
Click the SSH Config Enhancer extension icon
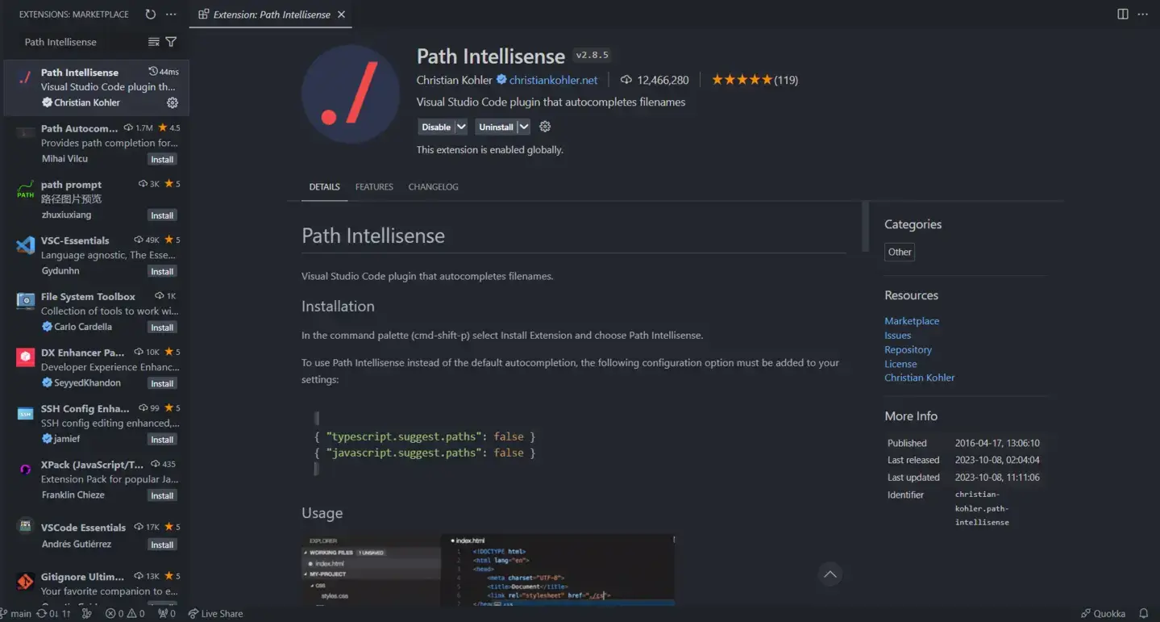[26, 413]
